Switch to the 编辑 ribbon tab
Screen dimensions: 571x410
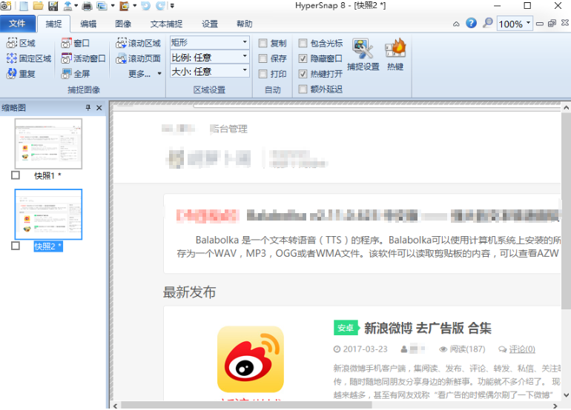point(88,24)
